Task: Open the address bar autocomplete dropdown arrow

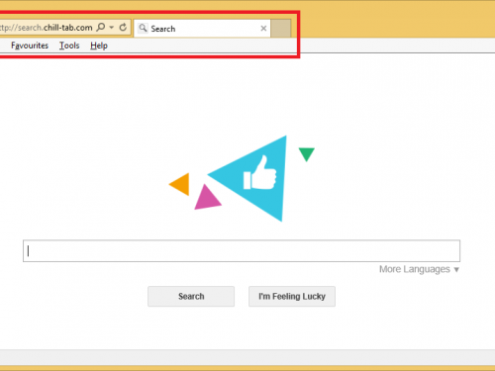Action: 112,27
